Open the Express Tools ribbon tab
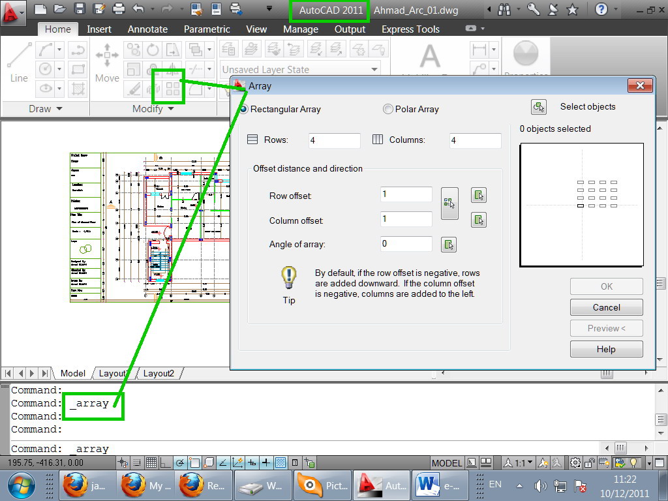Image resolution: width=668 pixels, height=501 pixels. [x=410, y=29]
